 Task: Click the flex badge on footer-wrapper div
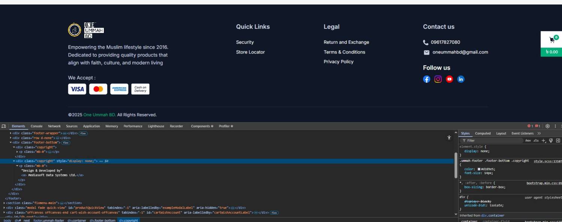click(83, 133)
